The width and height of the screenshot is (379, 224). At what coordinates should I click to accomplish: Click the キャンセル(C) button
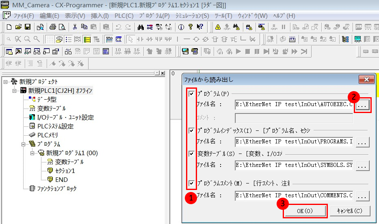[x=350, y=211]
